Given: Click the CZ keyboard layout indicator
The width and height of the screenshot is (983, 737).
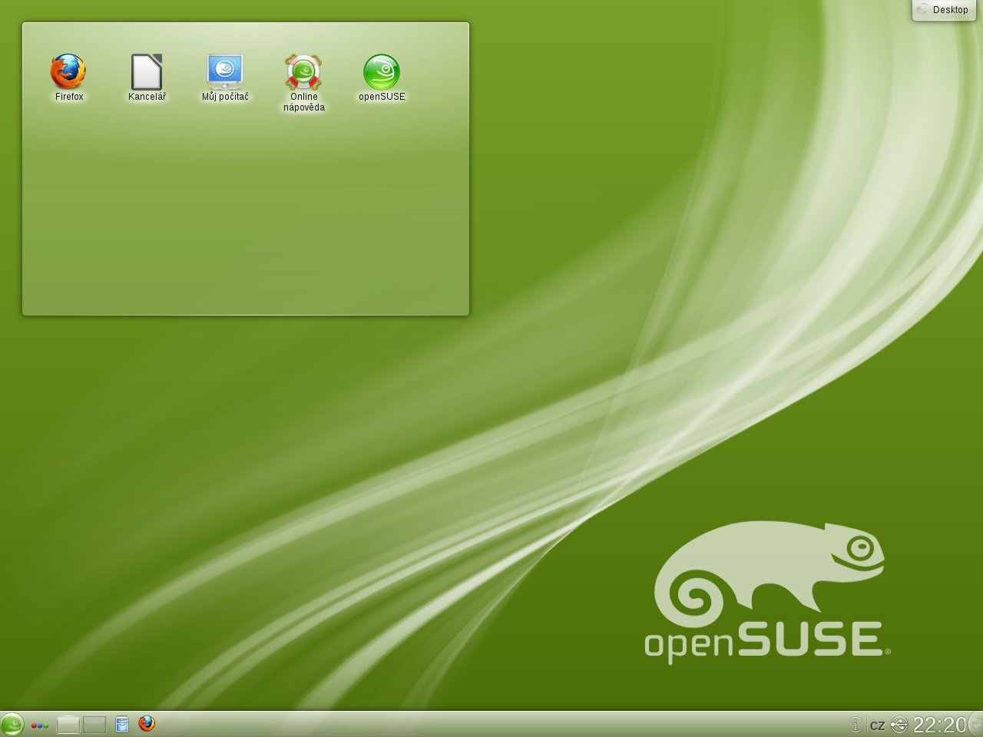Looking at the screenshot, I should [877, 725].
